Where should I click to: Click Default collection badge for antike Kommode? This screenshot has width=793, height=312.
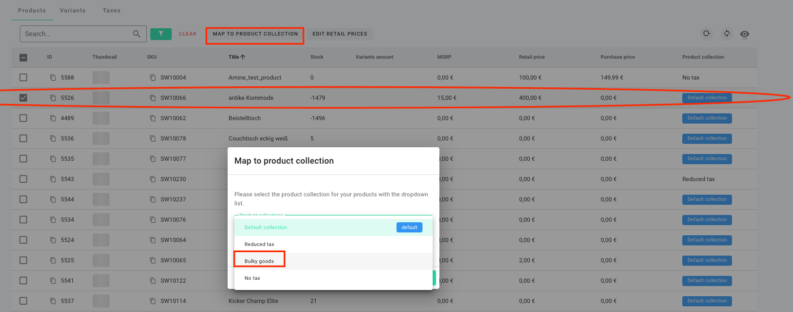[x=707, y=98]
